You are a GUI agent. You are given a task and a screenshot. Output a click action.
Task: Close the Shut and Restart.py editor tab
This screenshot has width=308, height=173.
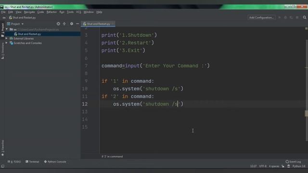(113, 24)
